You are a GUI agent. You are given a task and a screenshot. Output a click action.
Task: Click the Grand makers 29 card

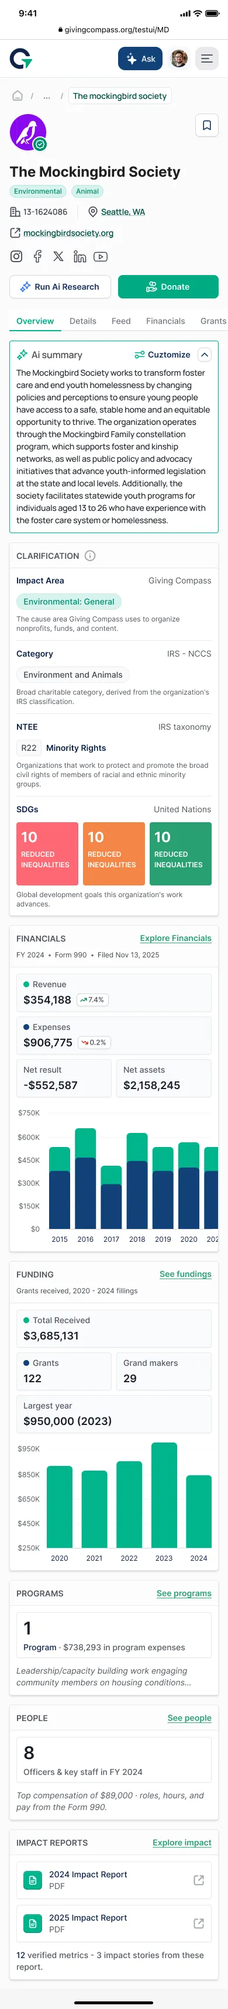coord(164,1371)
